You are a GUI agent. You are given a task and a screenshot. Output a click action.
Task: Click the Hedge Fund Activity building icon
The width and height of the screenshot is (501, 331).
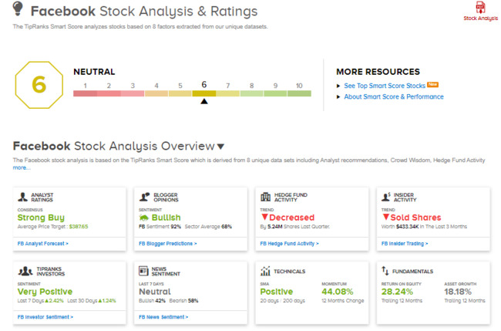click(x=266, y=198)
